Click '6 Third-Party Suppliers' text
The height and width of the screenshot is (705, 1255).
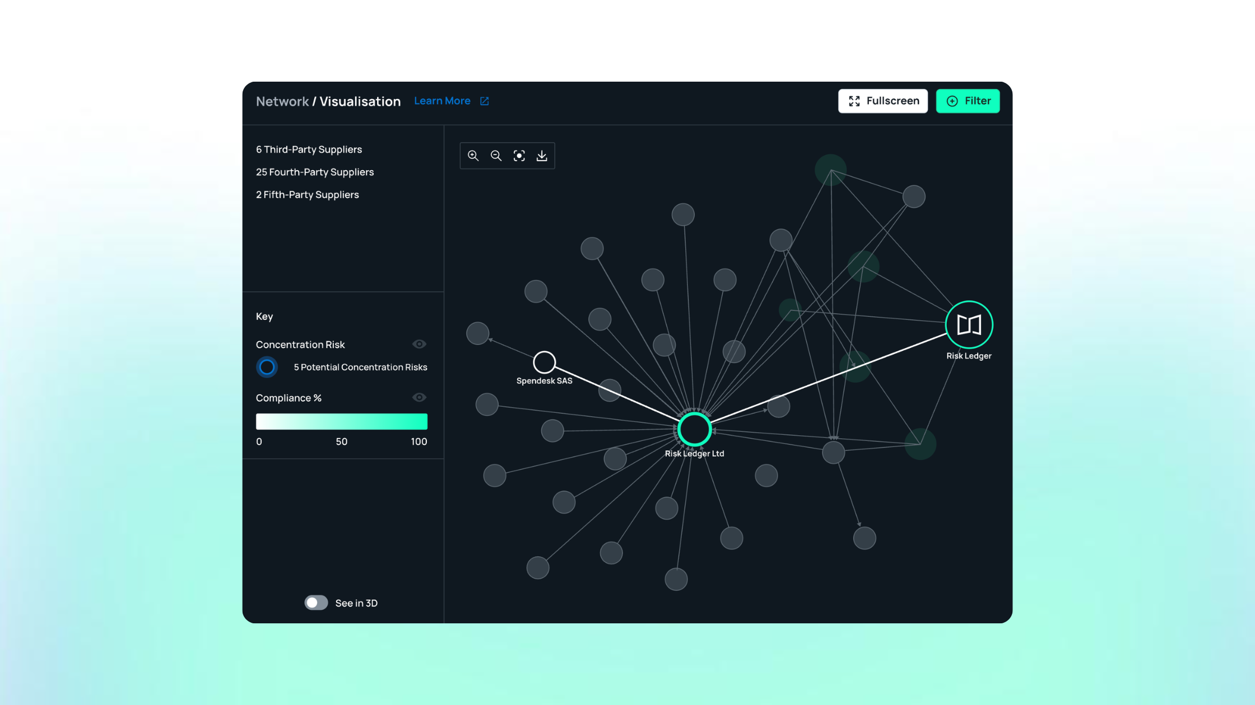309,149
